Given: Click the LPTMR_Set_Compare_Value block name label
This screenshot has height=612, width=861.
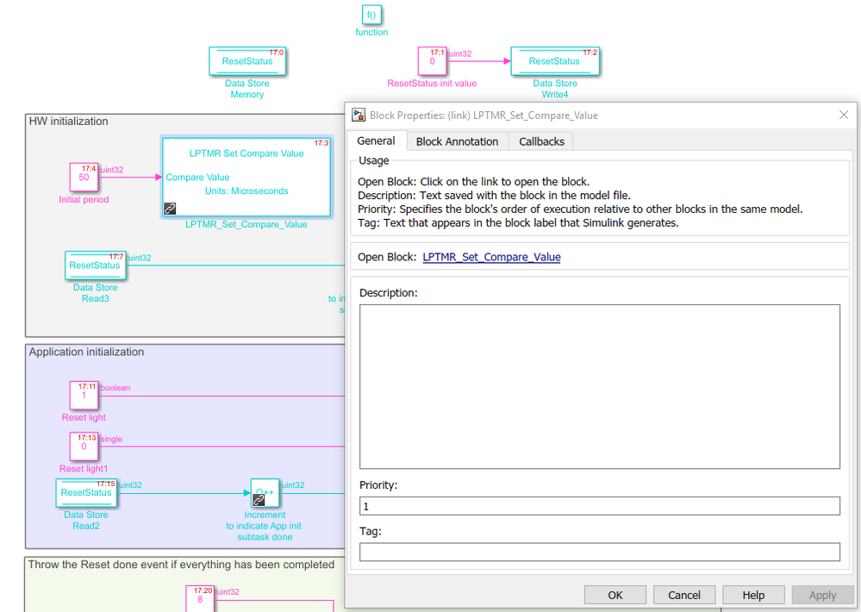Looking at the screenshot, I should (x=246, y=224).
